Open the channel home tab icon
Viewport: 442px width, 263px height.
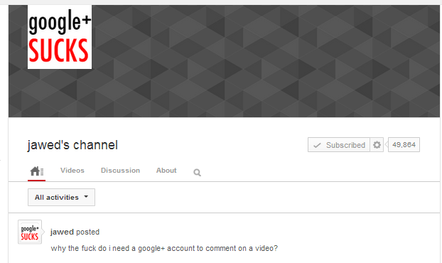point(37,171)
